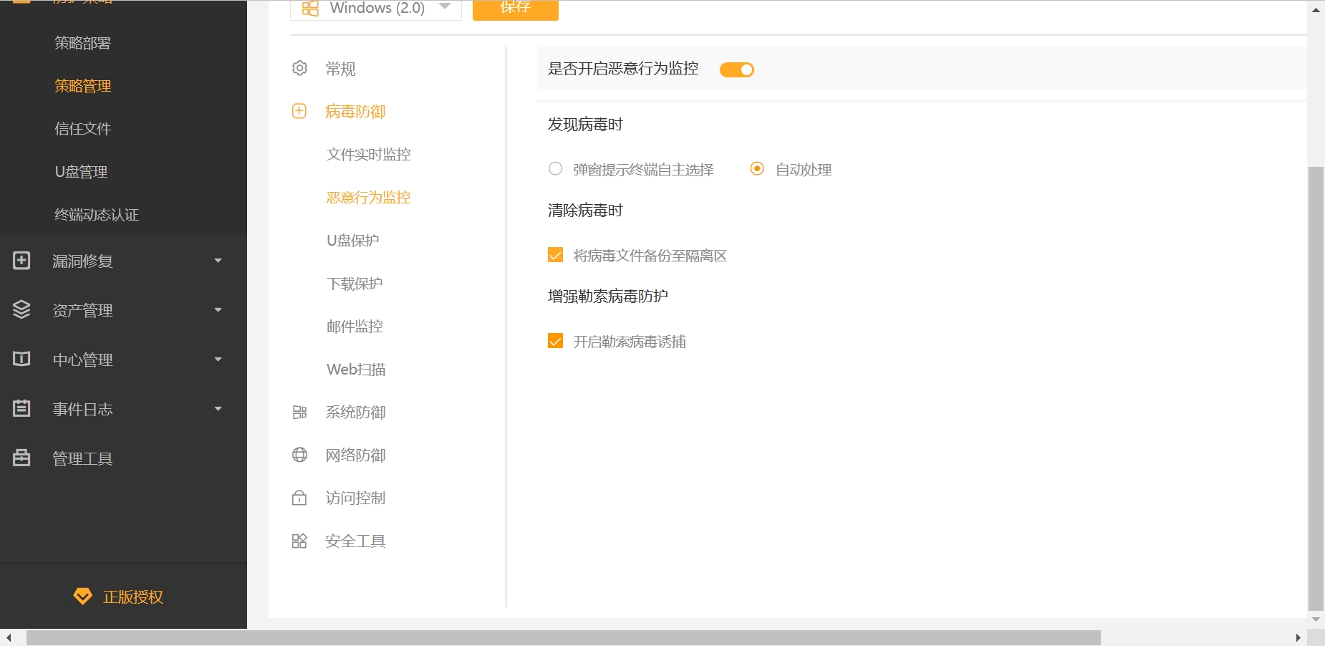Screen dimensions: 1325x646
Task: Click the 正版授权 diamond badge icon
Action: 83,596
